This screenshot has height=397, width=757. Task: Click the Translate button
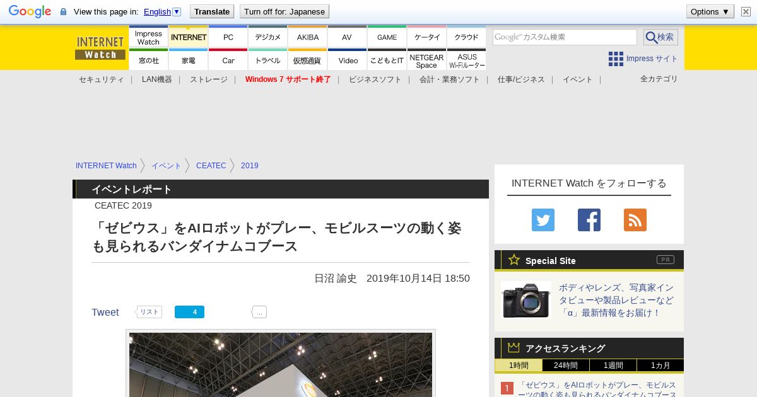212,11
